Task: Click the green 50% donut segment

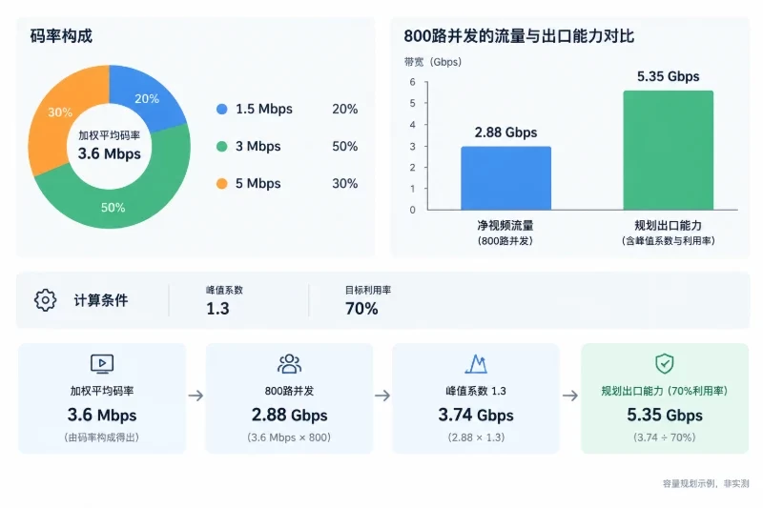Action: pos(113,208)
